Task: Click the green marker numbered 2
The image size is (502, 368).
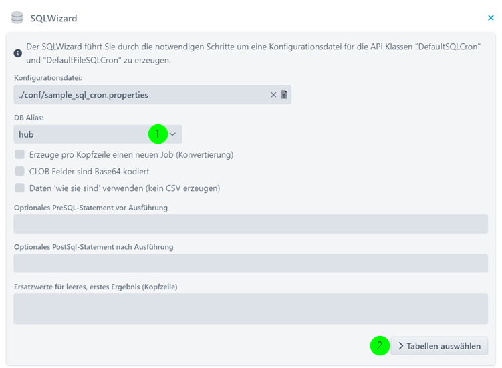Action: pyautogui.click(x=380, y=345)
